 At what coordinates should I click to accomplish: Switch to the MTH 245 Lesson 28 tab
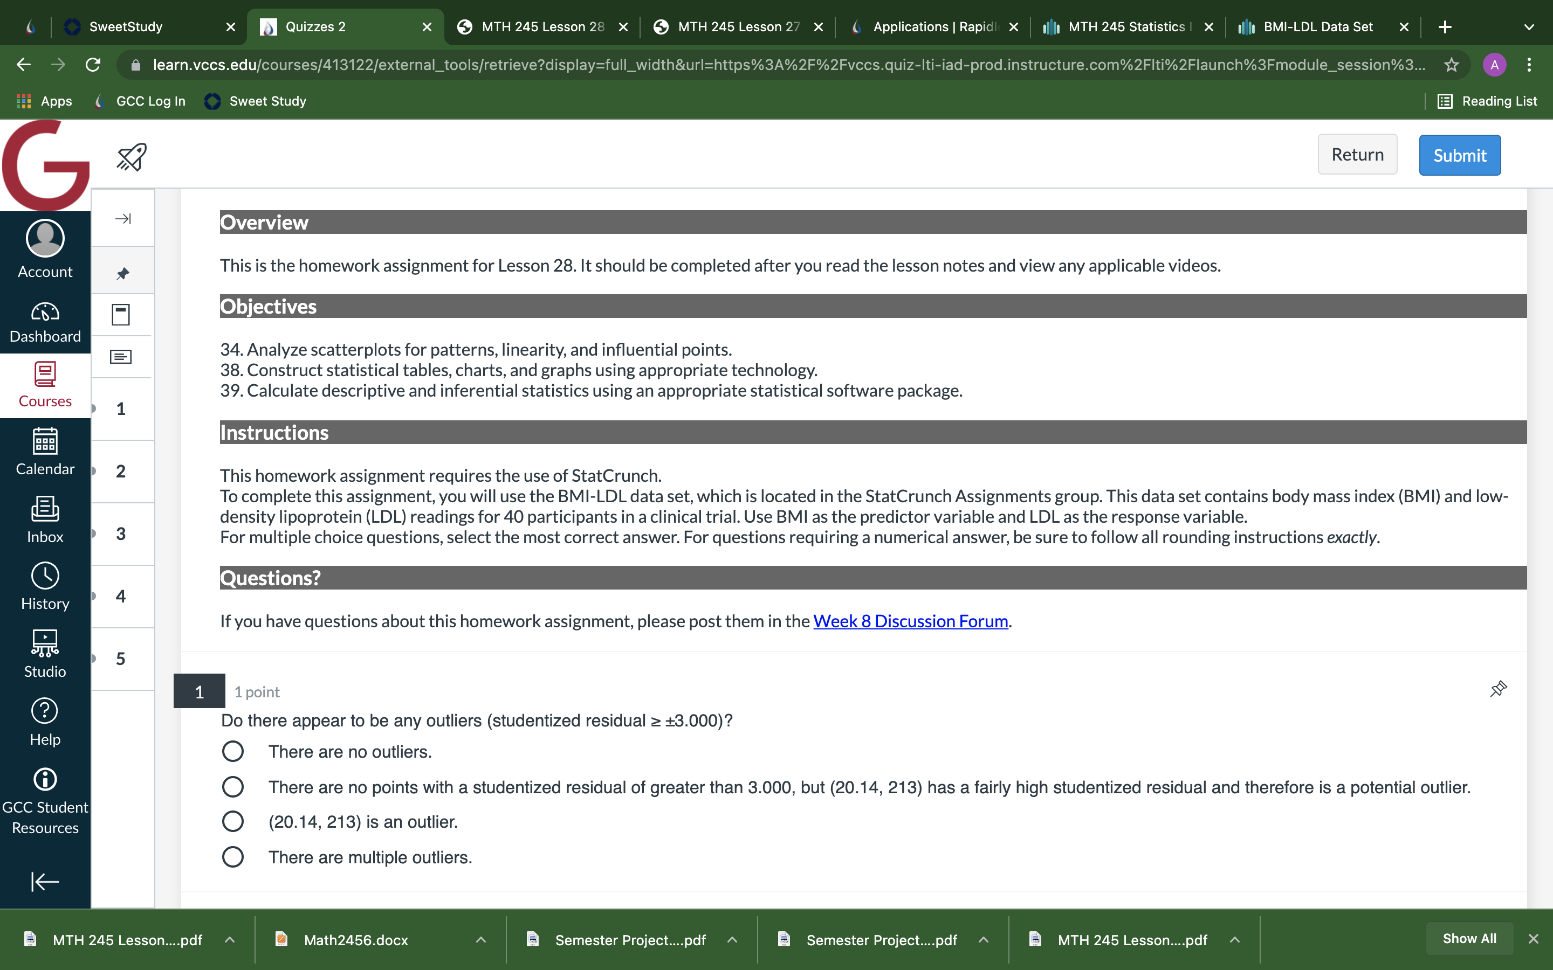(541, 27)
